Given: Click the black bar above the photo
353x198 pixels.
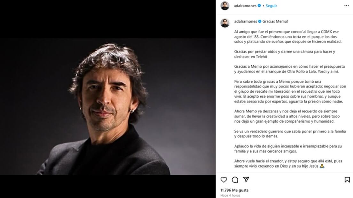Looking at the screenshot, I should [108, 19].
